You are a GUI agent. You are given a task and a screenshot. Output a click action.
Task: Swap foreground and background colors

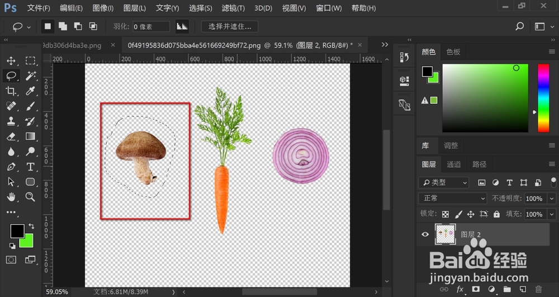31,226
